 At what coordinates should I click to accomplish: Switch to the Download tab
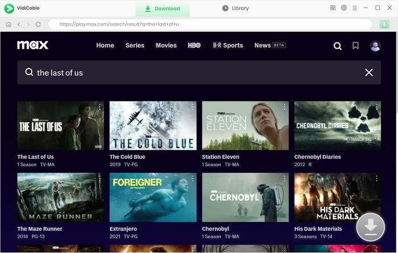pos(163,9)
